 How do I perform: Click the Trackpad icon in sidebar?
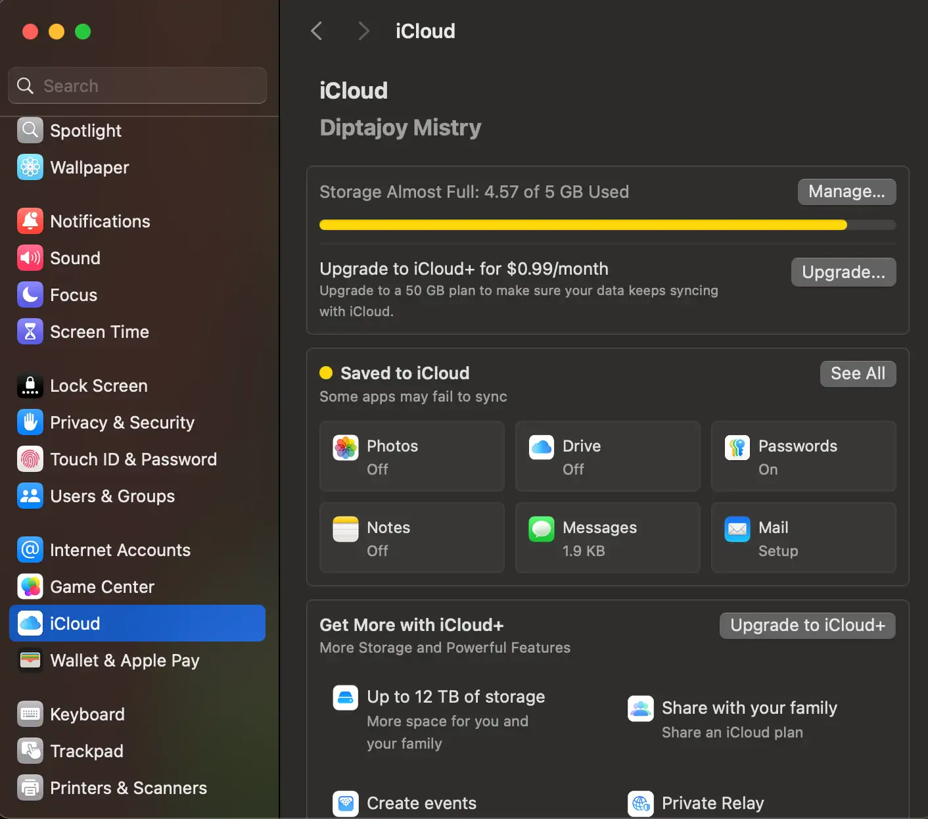coord(30,751)
